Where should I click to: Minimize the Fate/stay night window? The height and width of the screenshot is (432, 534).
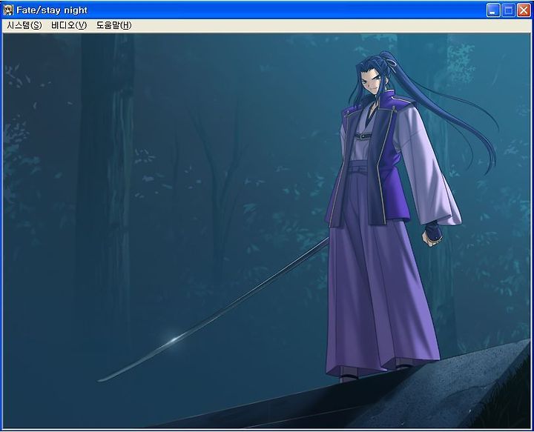click(x=492, y=10)
